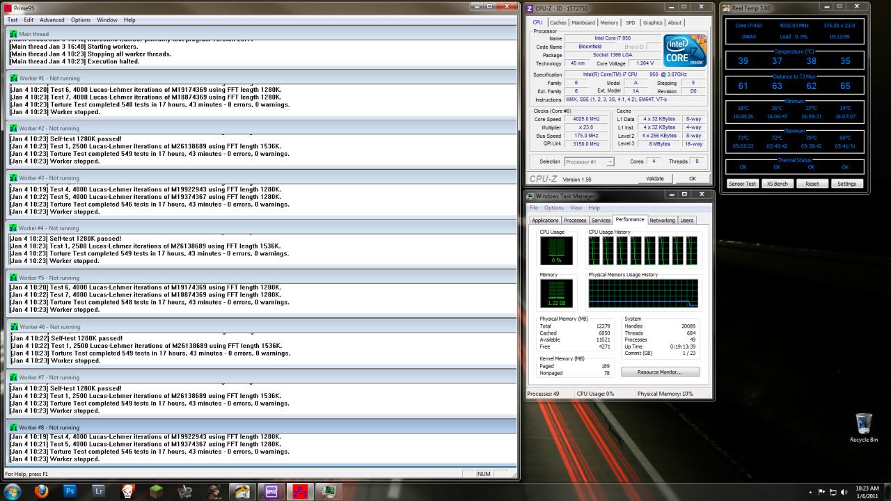The width and height of the screenshot is (891, 501).
Task: Click Sensor Test in Real Temp
Action: (742, 184)
